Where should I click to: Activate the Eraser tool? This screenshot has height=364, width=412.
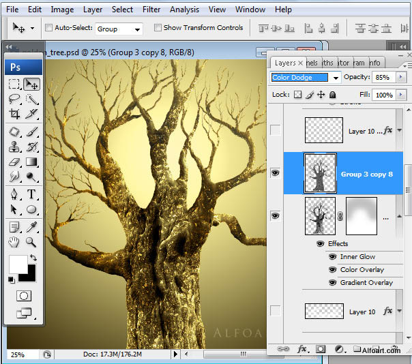click(14, 162)
